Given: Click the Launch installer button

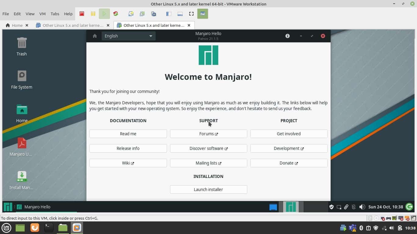Looking at the screenshot, I should point(209,190).
